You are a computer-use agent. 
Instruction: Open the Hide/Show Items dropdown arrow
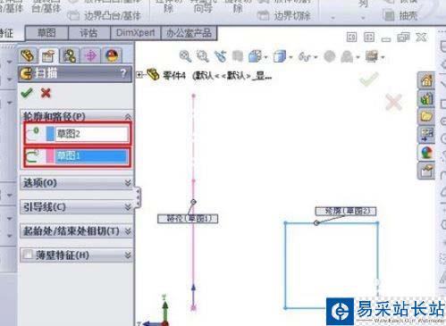coord(316,57)
